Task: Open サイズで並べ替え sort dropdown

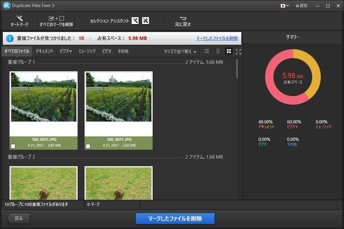Action: click(180, 51)
